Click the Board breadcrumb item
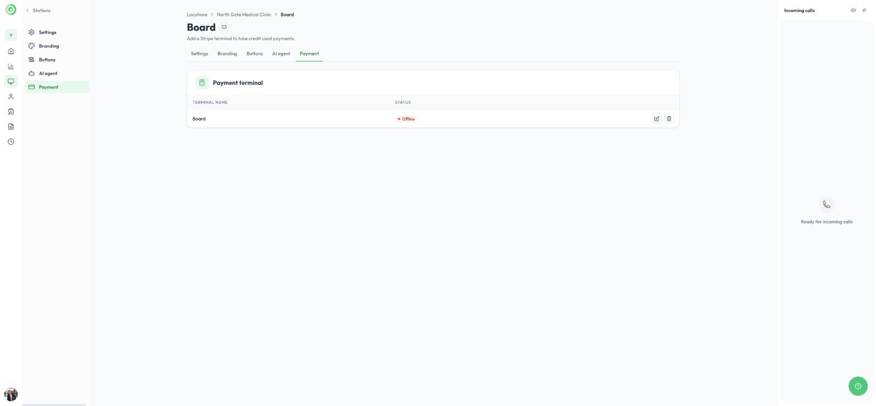Screen dimensions: 876x406 [287, 15]
